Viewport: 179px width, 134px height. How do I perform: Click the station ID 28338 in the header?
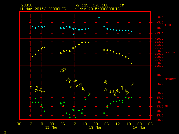27,5
